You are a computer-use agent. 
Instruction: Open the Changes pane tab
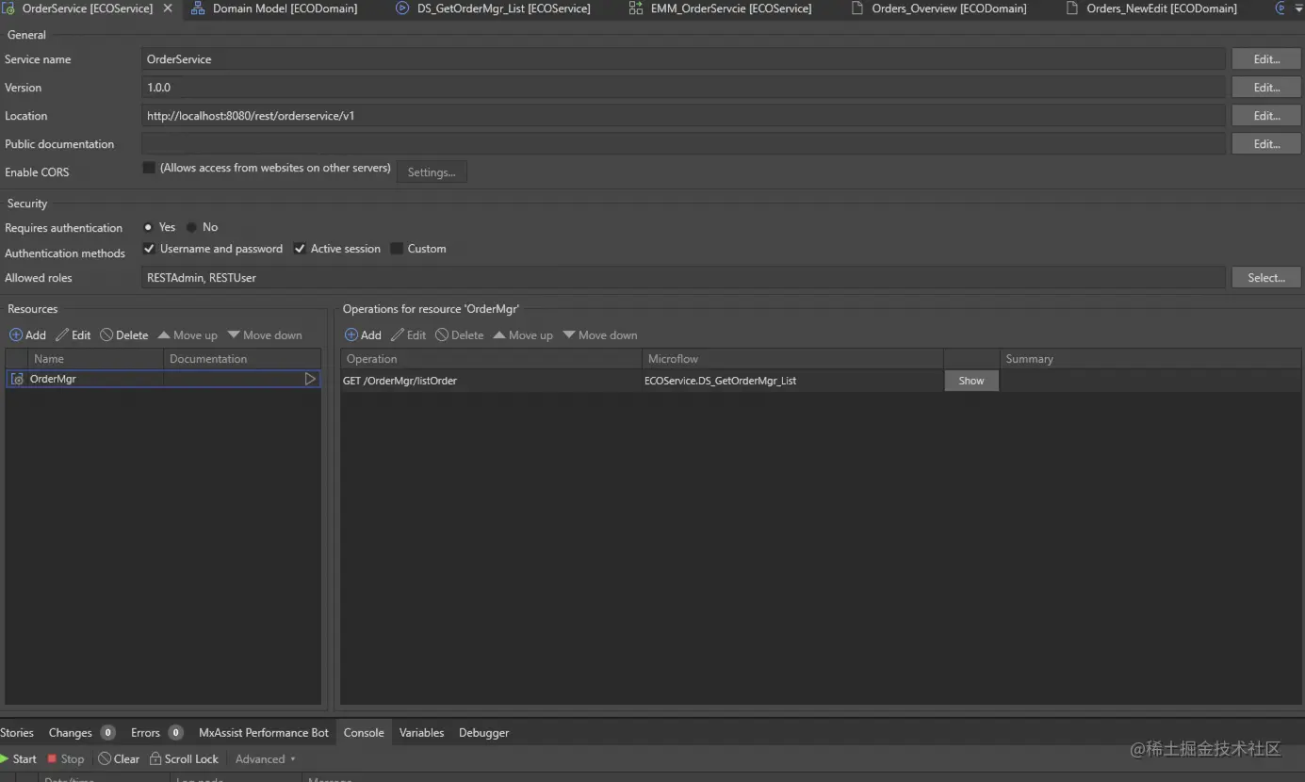pyautogui.click(x=81, y=733)
